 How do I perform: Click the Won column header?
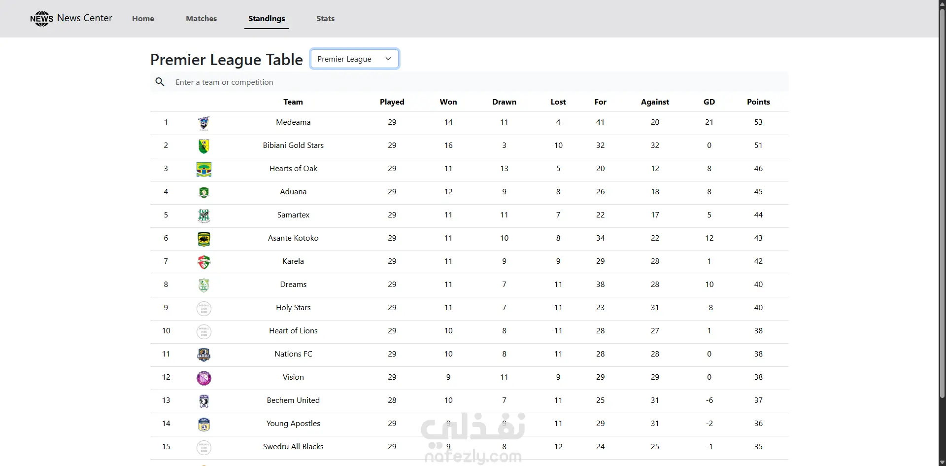448,102
